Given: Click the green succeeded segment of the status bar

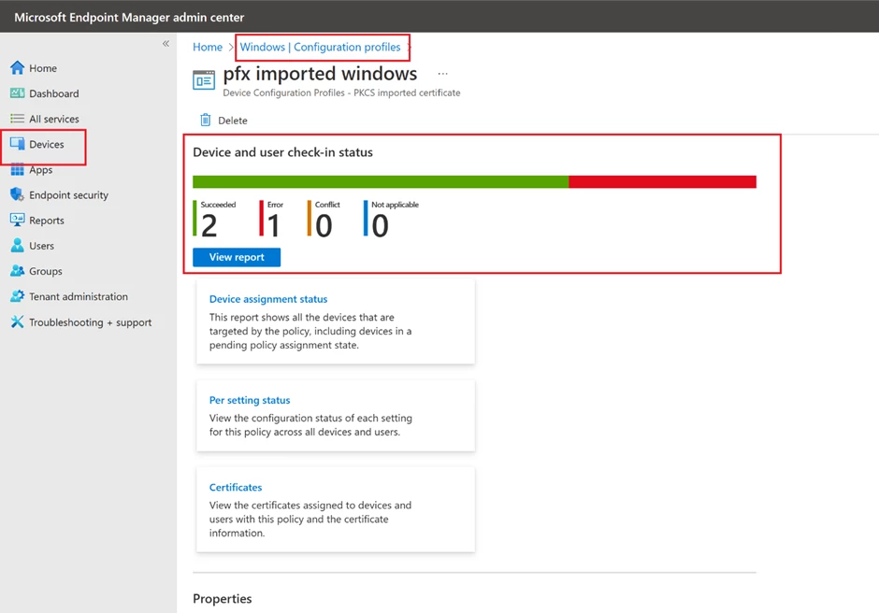Looking at the screenshot, I should [374, 181].
